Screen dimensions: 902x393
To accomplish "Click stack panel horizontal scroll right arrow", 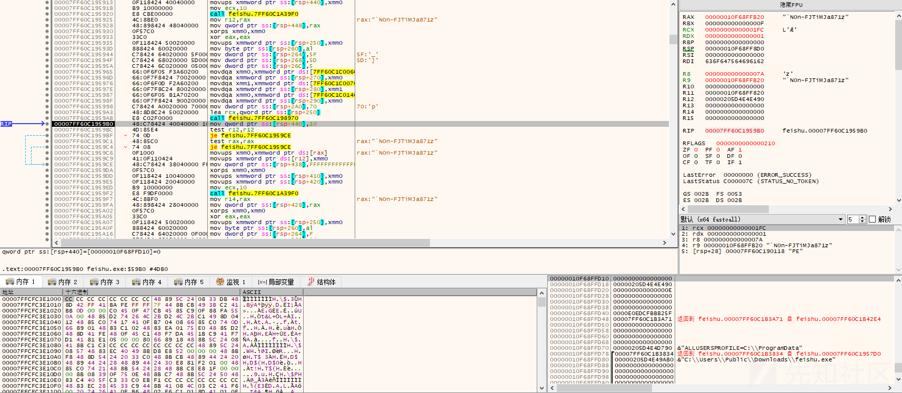I will click(x=890, y=388).
